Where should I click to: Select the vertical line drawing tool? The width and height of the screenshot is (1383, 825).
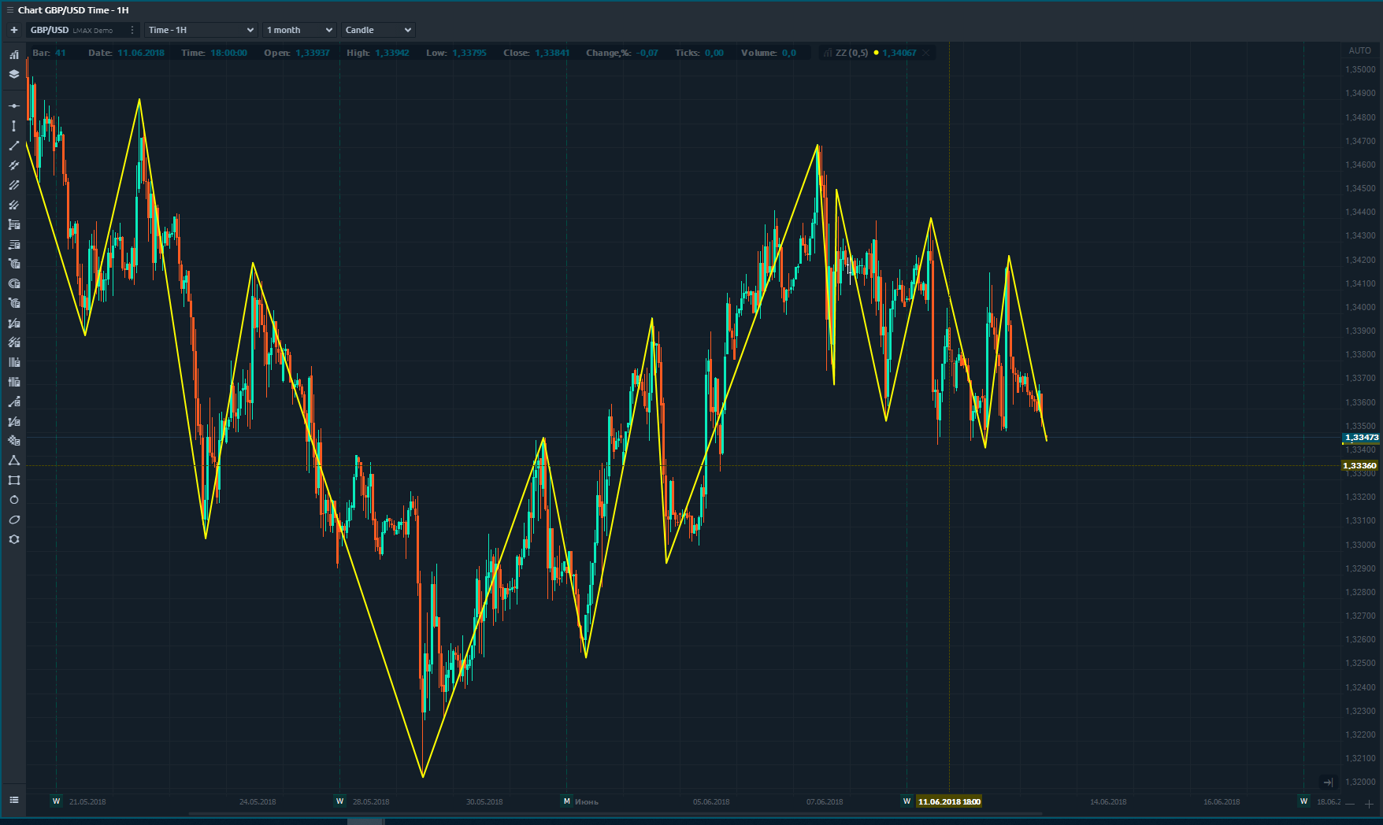pyautogui.click(x=13, y=126)
